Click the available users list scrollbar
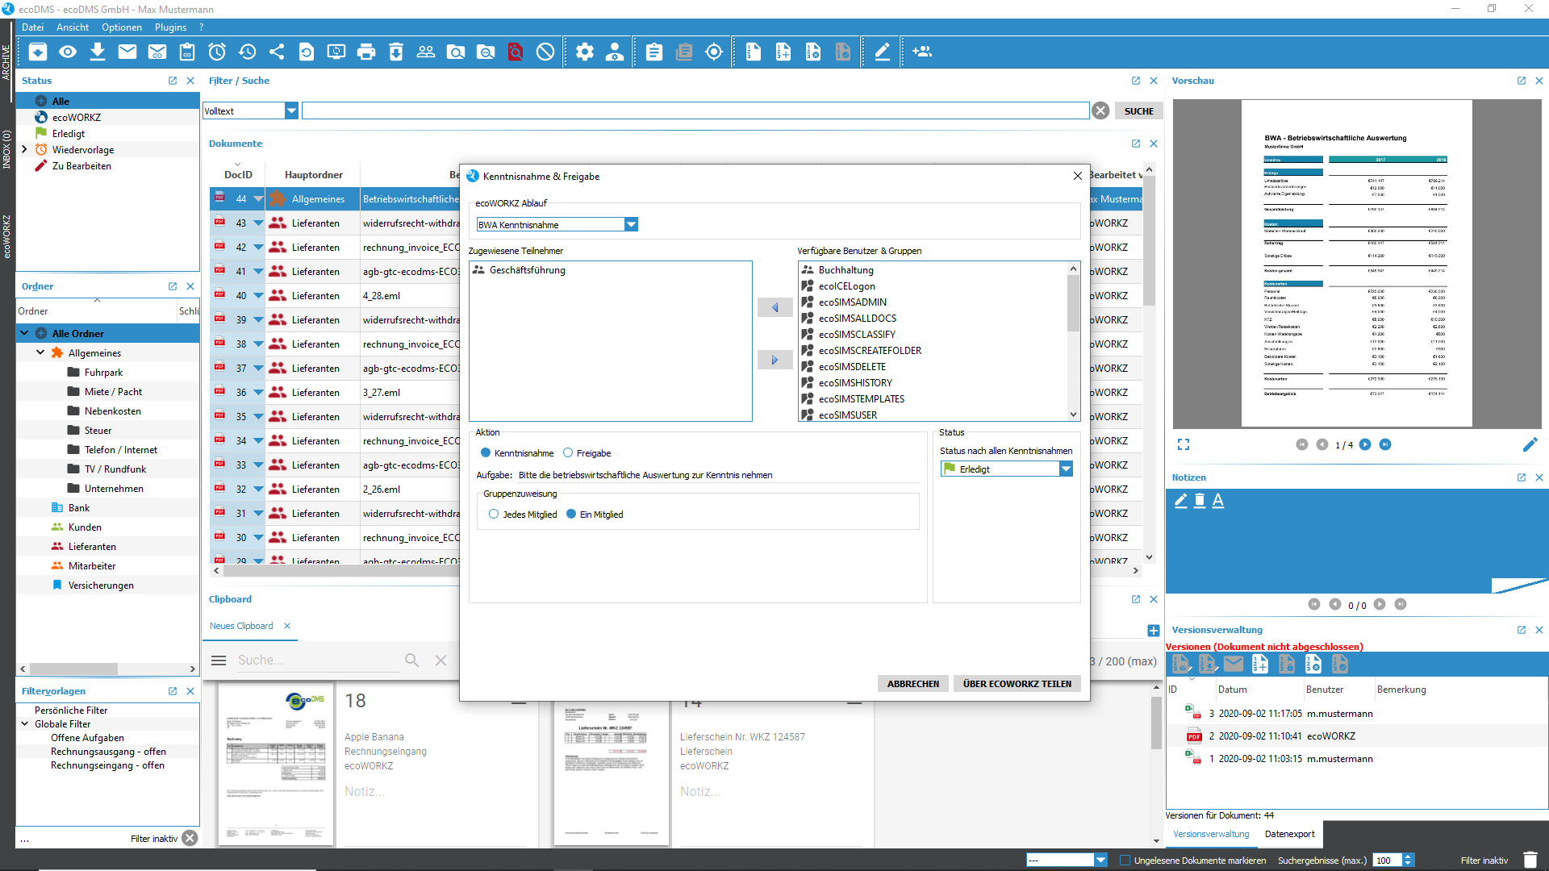 point(1073,302)
